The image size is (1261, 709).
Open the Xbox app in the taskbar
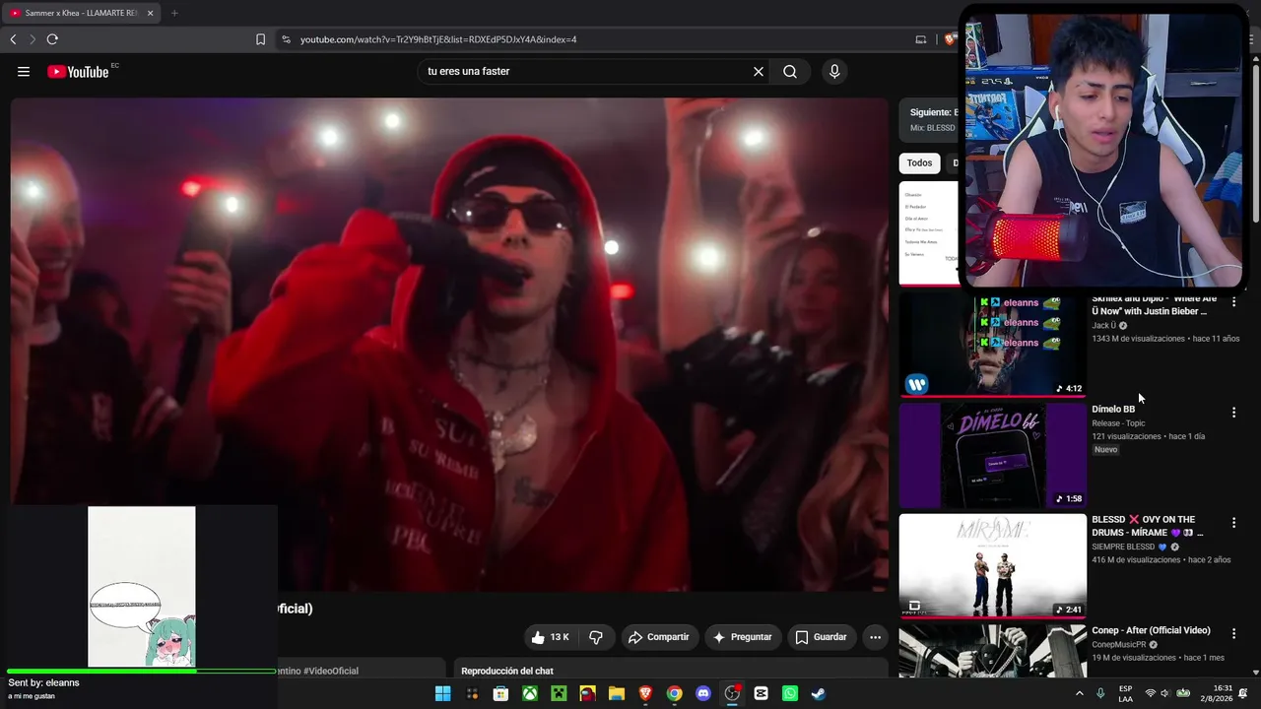530,693
